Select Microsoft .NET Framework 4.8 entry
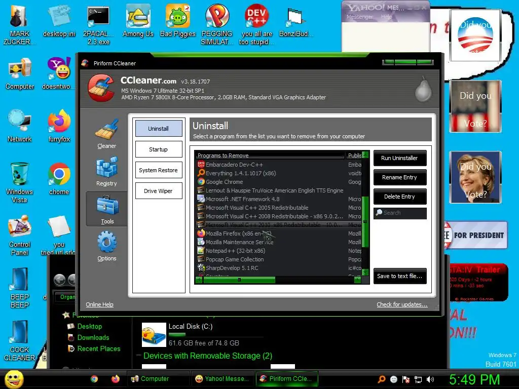Viewport: 519px width, 389px height. (279, 199)
